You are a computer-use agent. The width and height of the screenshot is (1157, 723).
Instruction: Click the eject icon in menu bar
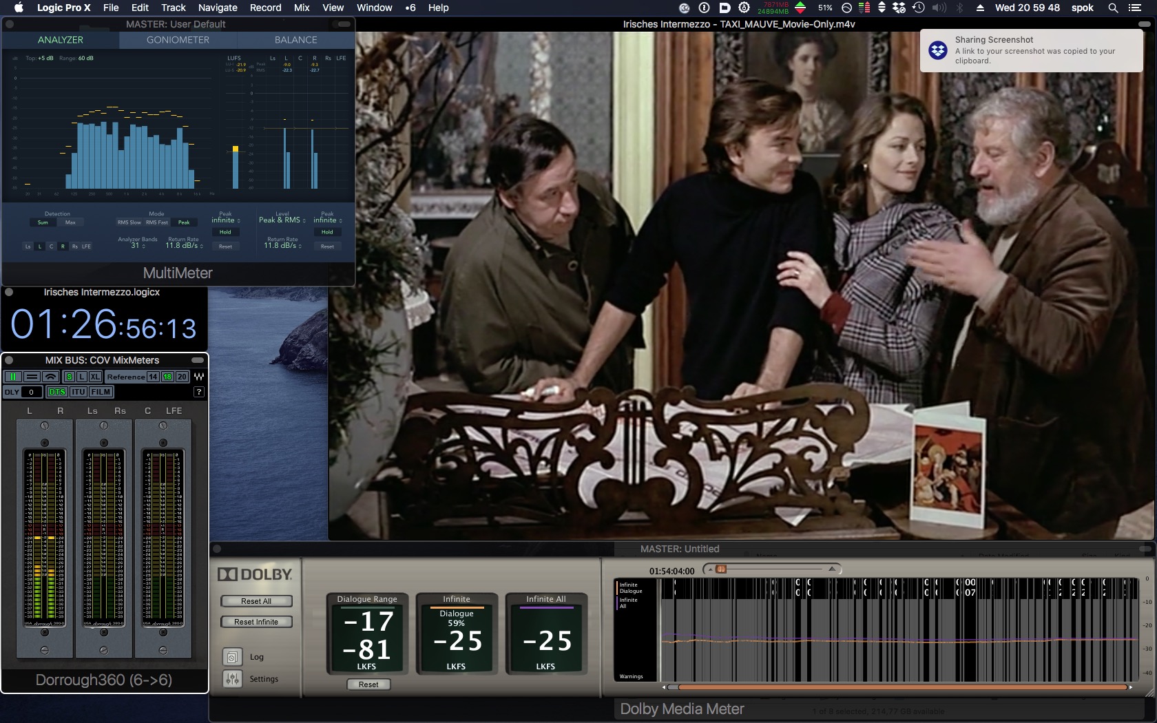(x=980, y=8)
